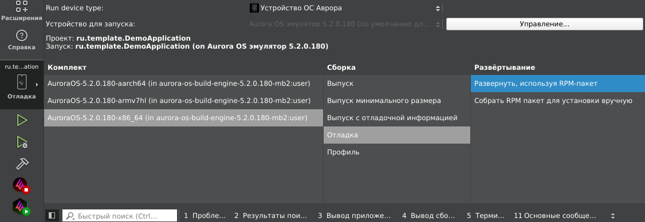Click the Проект: ru.template.DemoApplication line

118,39
